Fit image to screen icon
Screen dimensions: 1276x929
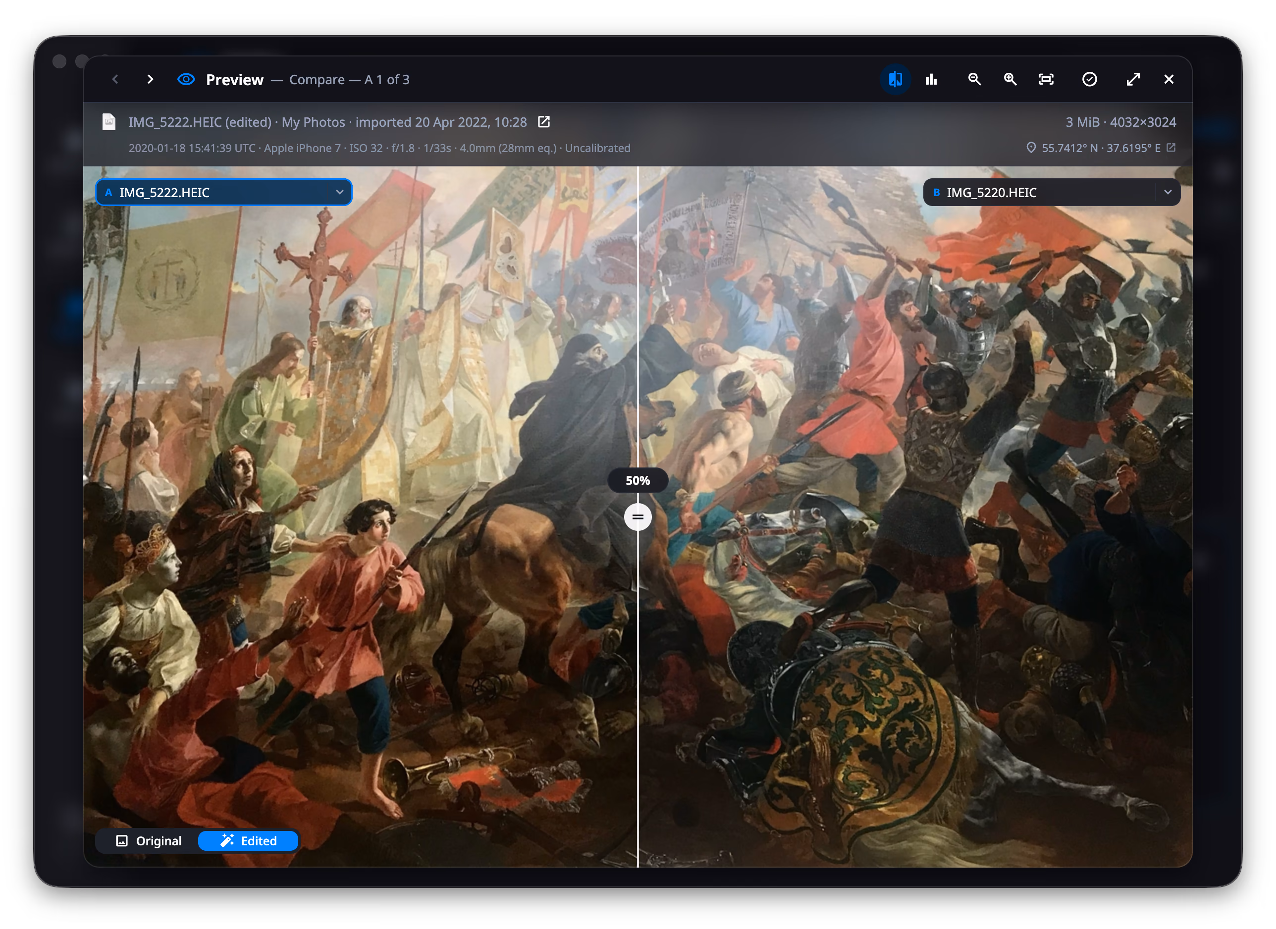(1046, 79)
